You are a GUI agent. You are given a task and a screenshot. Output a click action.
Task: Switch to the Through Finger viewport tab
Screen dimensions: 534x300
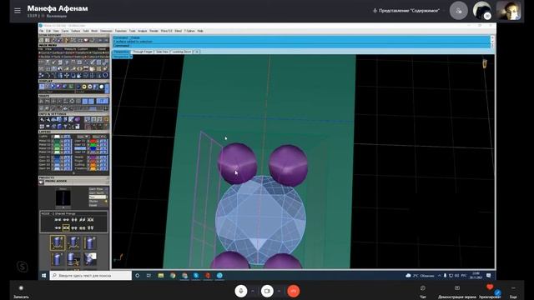coord(143,52)
